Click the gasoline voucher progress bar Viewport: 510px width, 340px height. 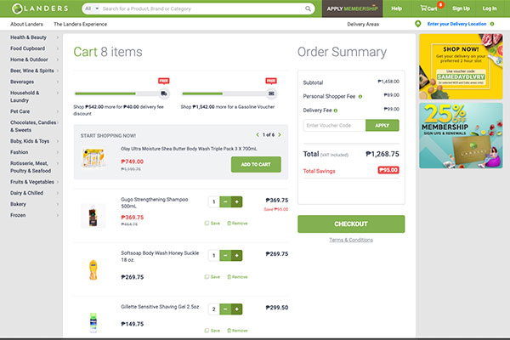[x=224, y=93]
